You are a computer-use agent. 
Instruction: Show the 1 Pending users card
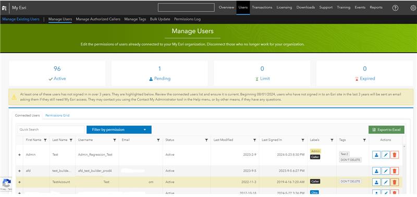pyautogui.click(x=160, y=73)
